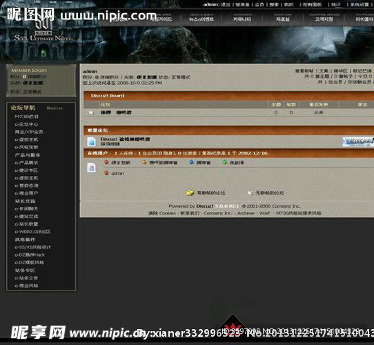This screenshot has height=345, width=374.
Task: Open the 고객지원 top navigation menu
Action: (x=324, y=19)
